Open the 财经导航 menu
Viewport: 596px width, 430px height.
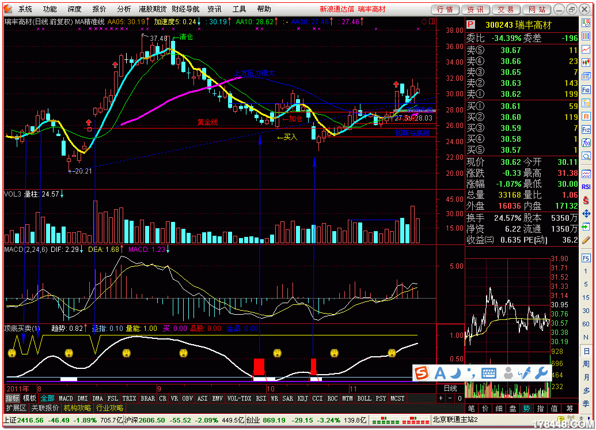185,9
